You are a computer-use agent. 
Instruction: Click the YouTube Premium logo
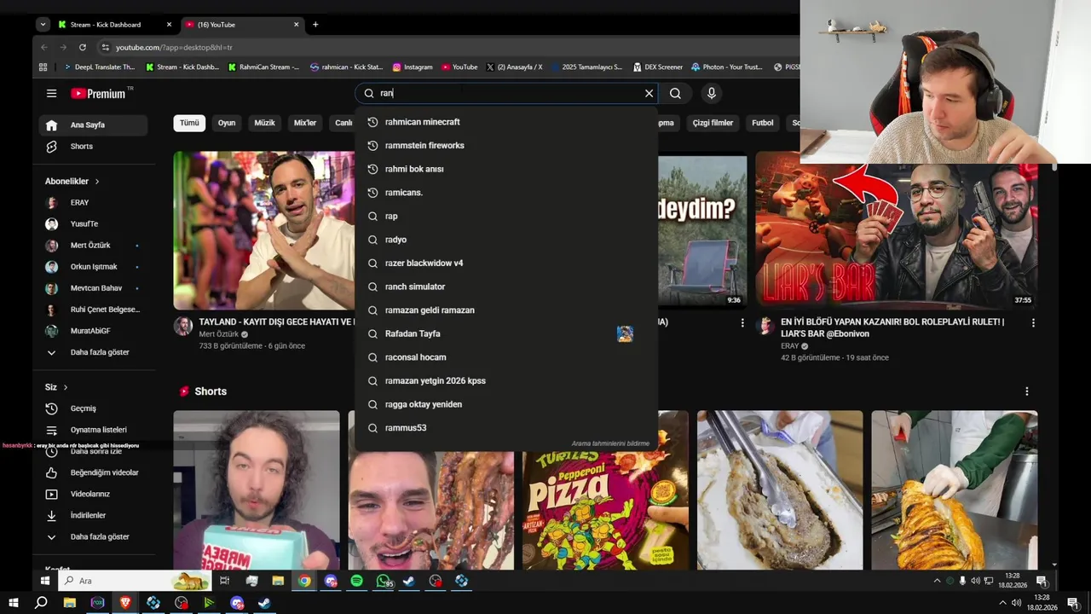click(x=98, y=94)
